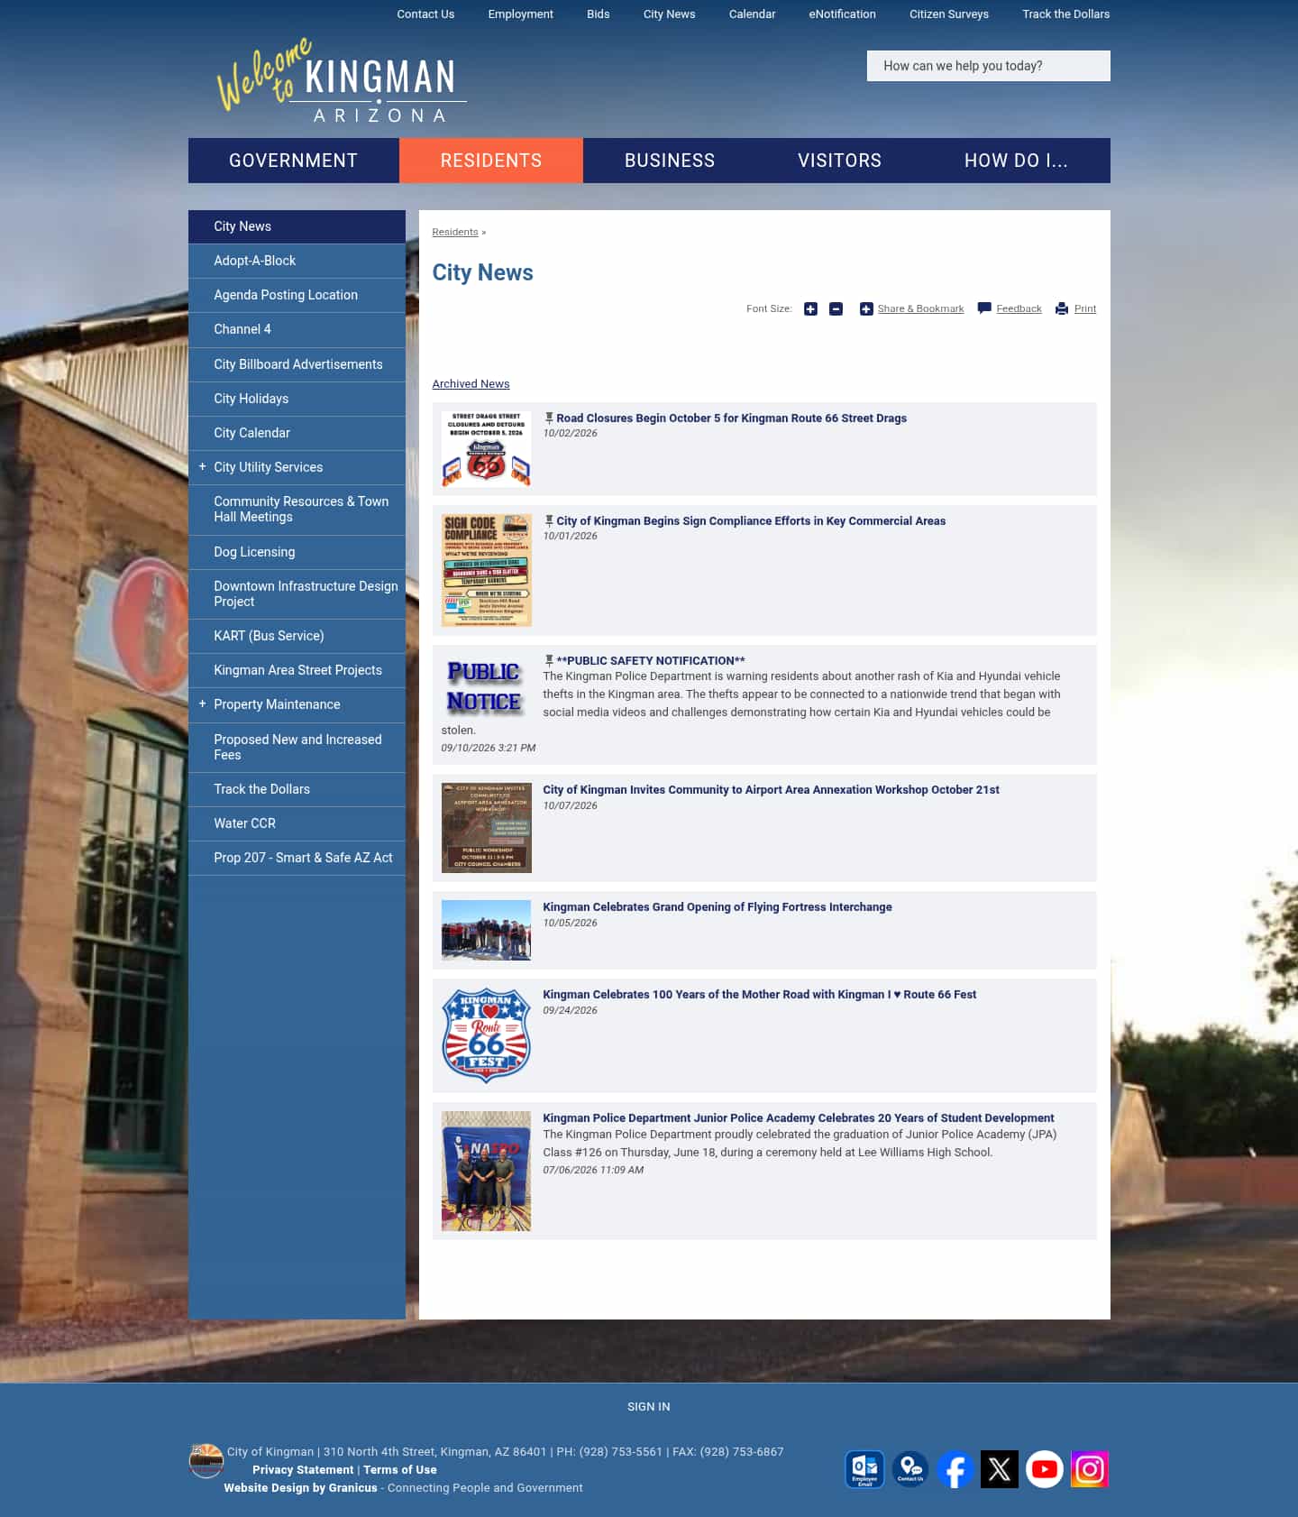The image size is (1298, 1517).
Task: Click the Print printer icon
Action: click(x=1062, y=308)
